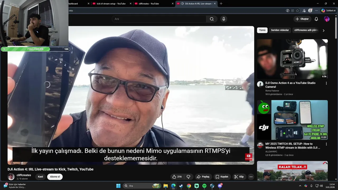
Task: Open options for MY 2025 TWITCH video
Action: click(326, 144)
